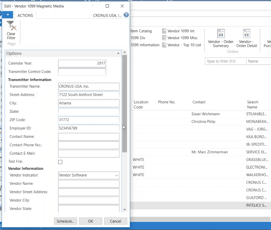Click the Clear Filter icon
The width and height of the screenshot is (271, 230).
(11, 25)
